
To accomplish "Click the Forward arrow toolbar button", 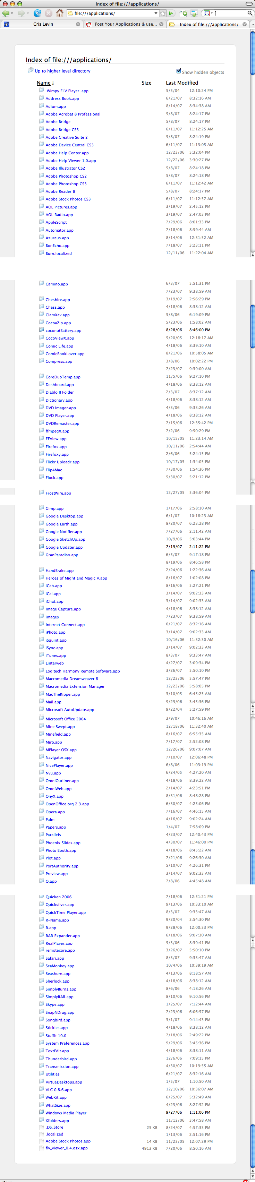I will (x=21, y=13).
